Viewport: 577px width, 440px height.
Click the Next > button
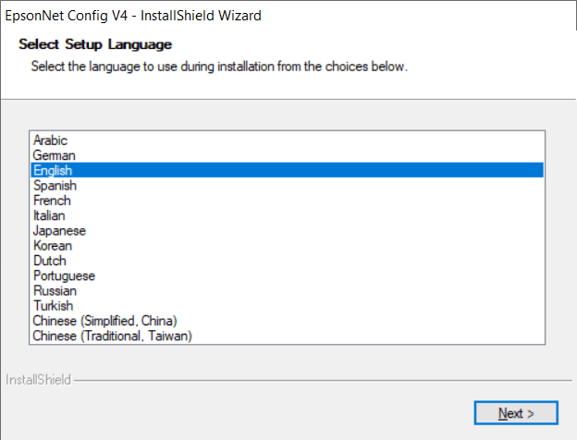[x=516, y=413]
